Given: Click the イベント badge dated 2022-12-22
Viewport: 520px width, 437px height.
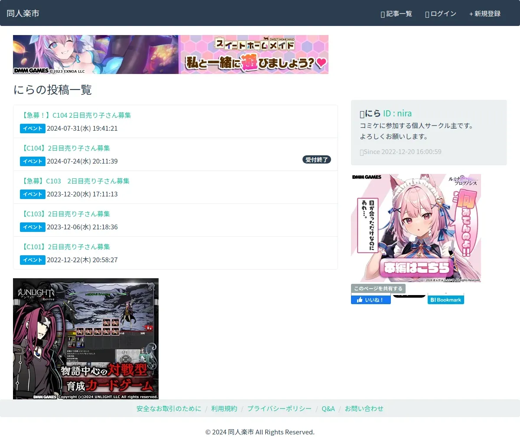Looking at the screenshot, I should tap(32, 260).
